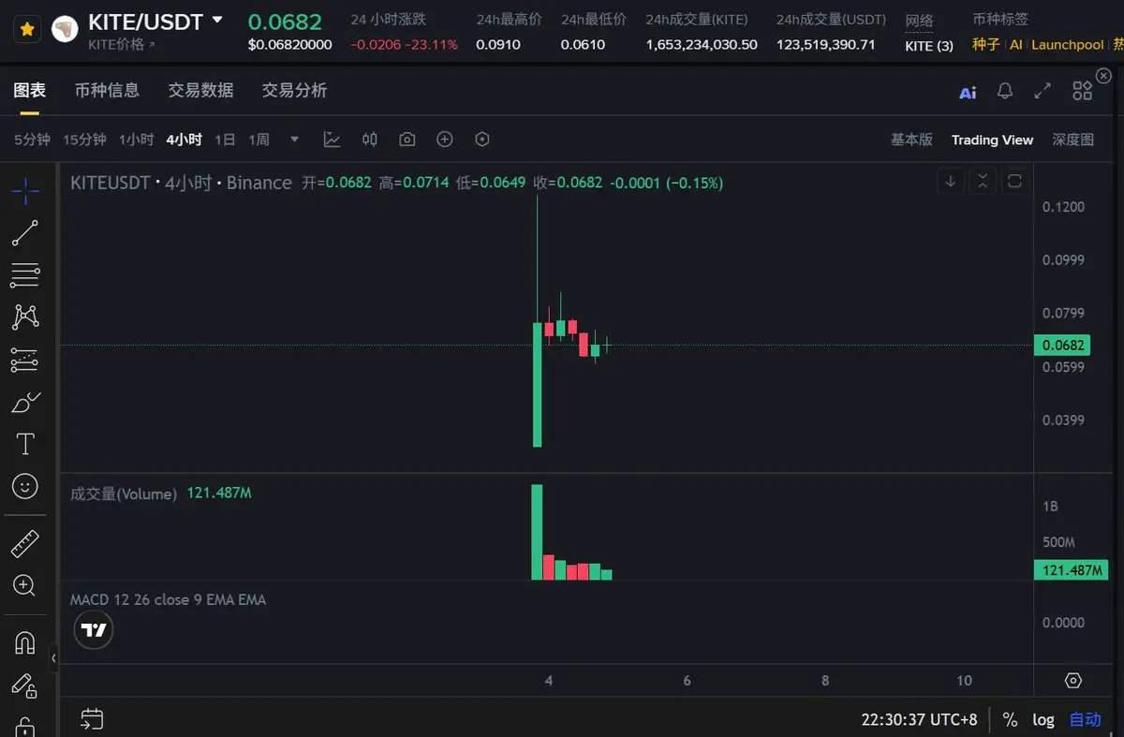This screenshot has height=737, width=1124.
Task: Click the current price label 0.0682
Action: (1063, 346)
